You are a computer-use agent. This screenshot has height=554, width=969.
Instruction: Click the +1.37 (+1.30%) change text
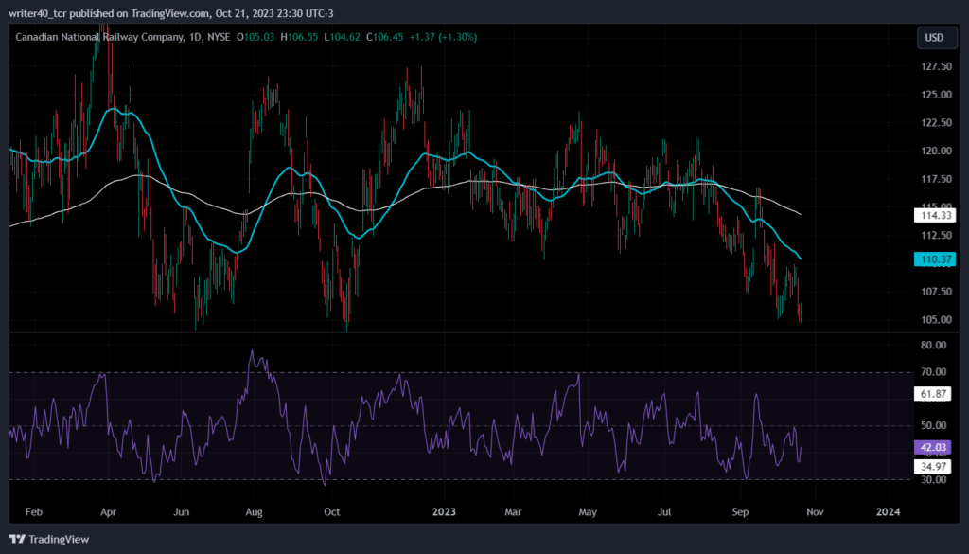[x=443, y=37]
